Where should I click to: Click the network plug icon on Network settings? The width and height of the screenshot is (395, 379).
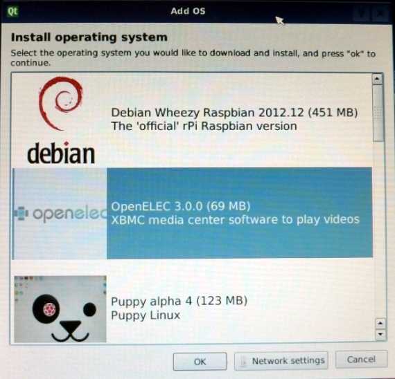click(243, 360)
